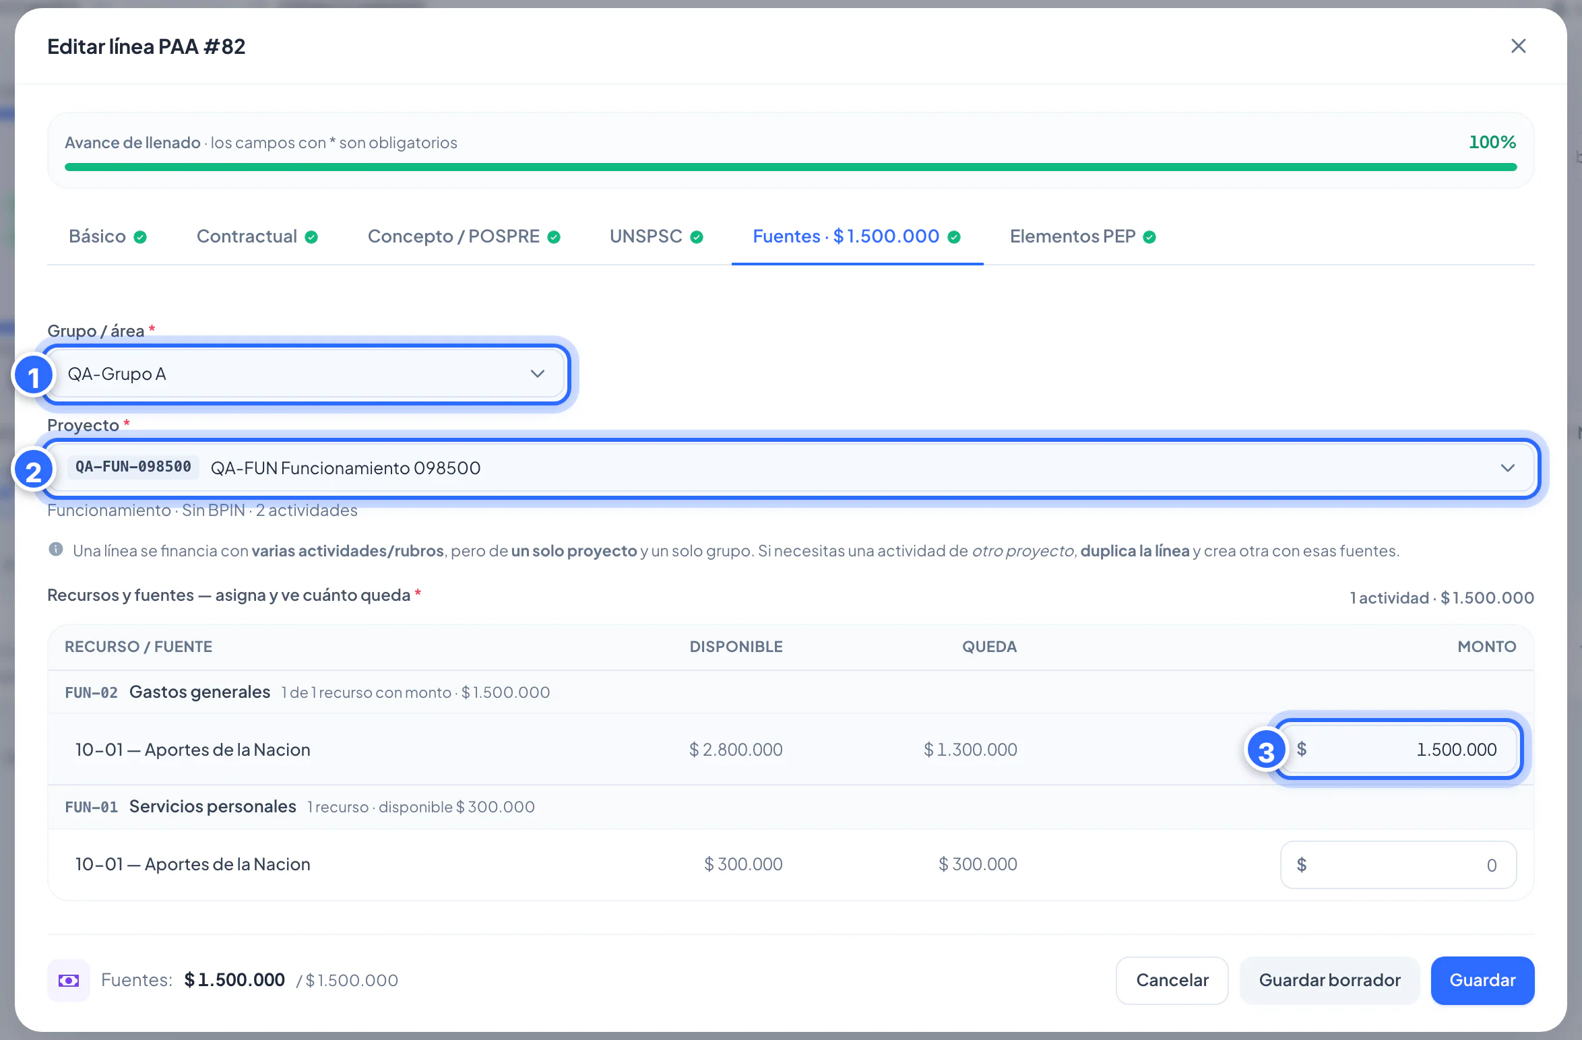Open the UNSPSC tab
Viewport: 1582px width, 1040px height.
click(656, 236)
